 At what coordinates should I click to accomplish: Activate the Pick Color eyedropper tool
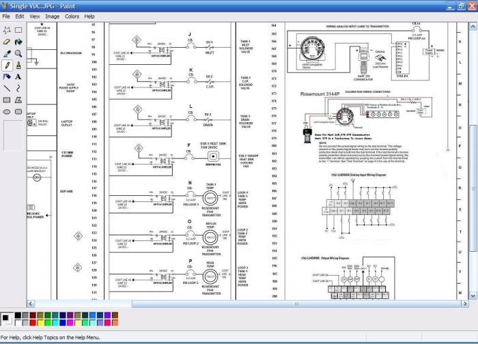[7, 53]
